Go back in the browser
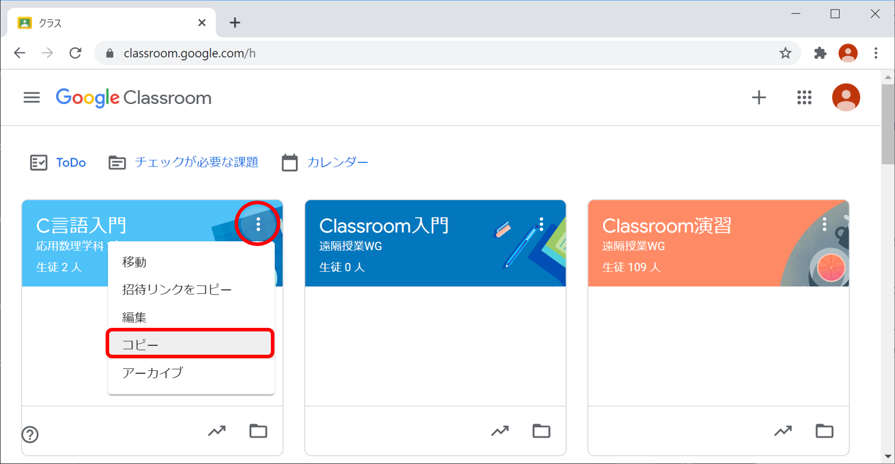 (x=20, y=53)
